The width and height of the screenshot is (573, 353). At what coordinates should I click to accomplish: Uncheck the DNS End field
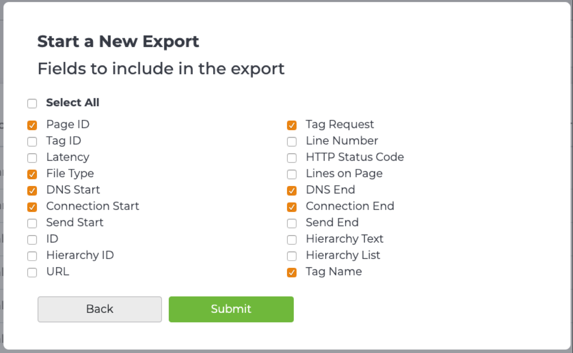pos(292,191)
